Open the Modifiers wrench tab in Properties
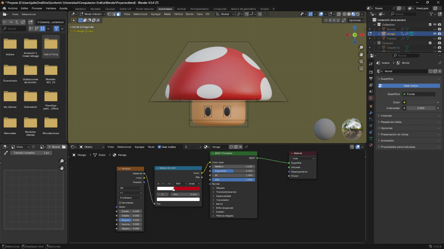444x249 pixels. 371,112
